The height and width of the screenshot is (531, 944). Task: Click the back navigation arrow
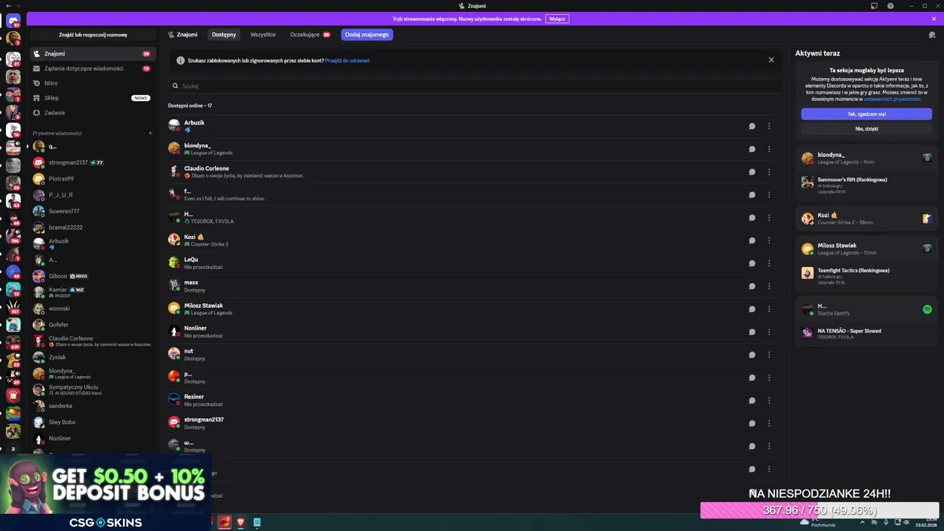coord(9,6)
